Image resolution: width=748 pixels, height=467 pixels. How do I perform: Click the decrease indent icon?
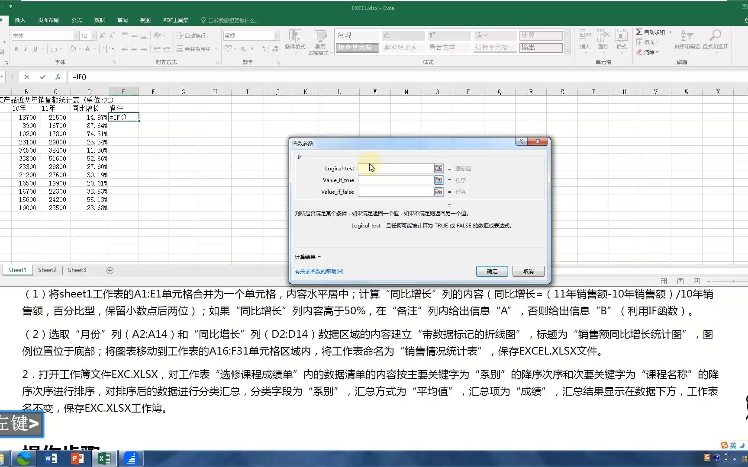tap(157, 49)
